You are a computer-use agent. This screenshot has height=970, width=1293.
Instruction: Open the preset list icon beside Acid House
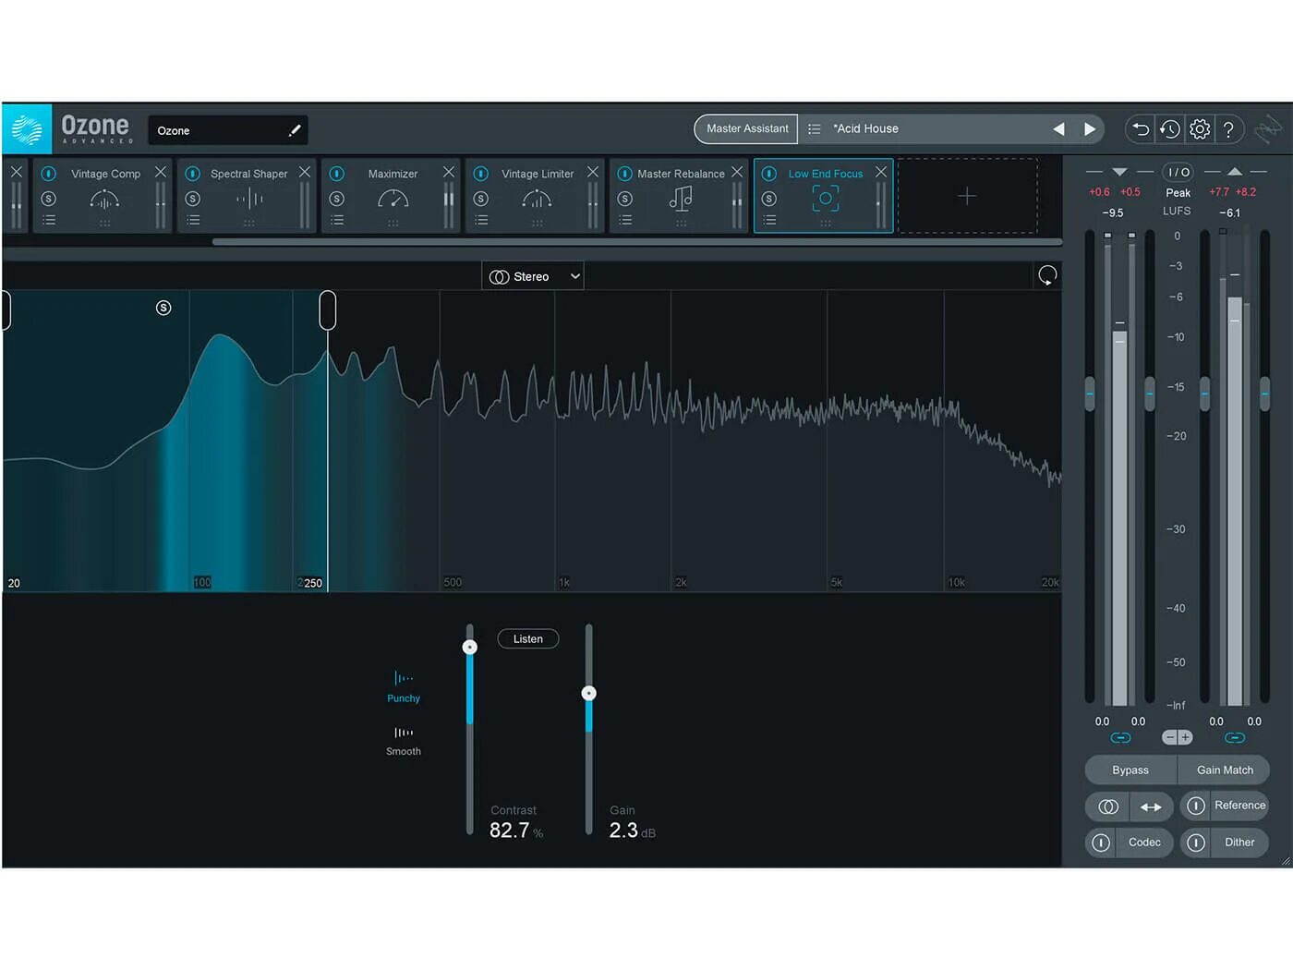point(814,129)
